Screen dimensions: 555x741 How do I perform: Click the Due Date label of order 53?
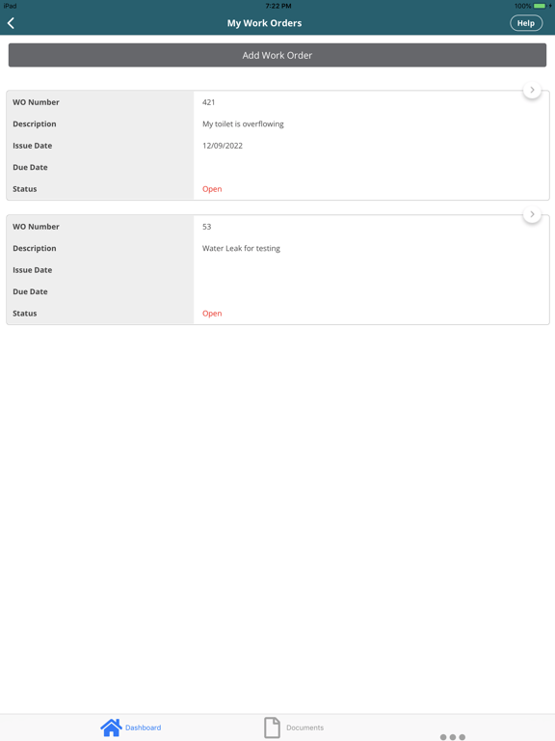pyautogui.click(x=30, y=291)
